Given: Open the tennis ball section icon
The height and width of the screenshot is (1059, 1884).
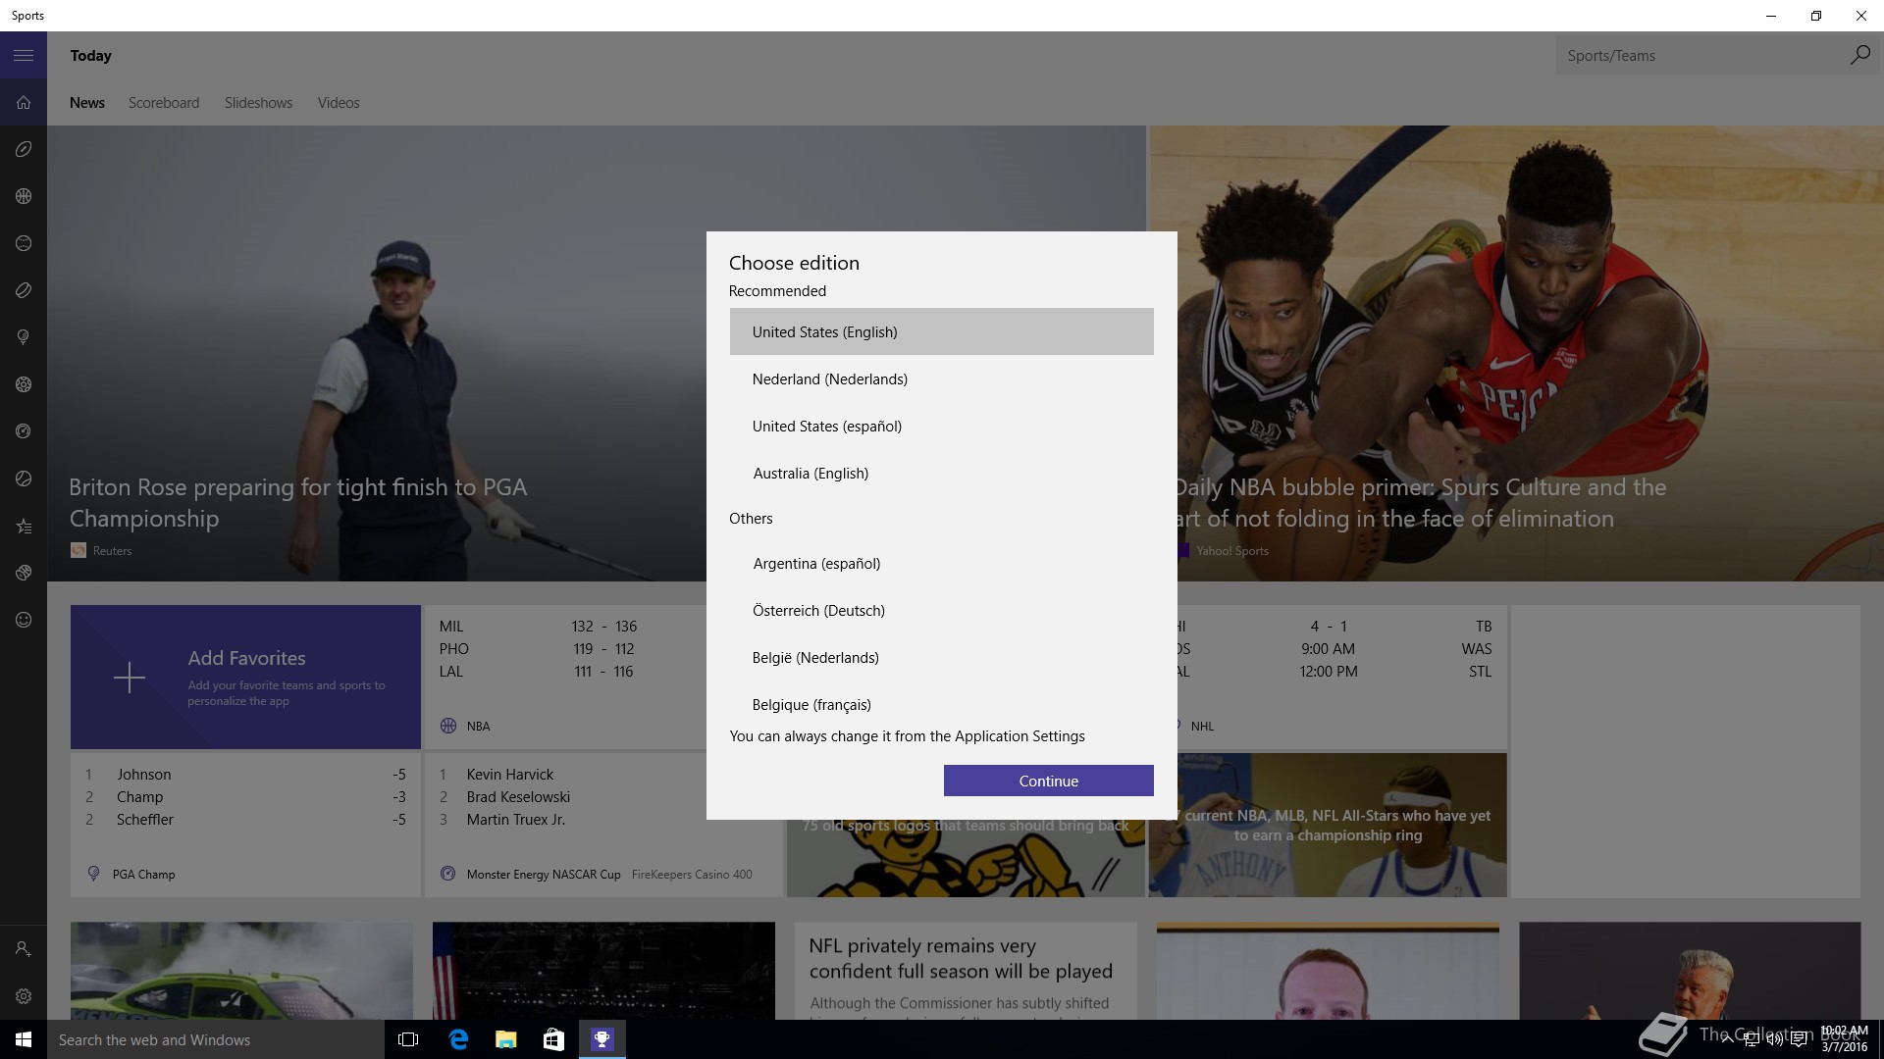Looking at the screenshot, I should (24, 479).
